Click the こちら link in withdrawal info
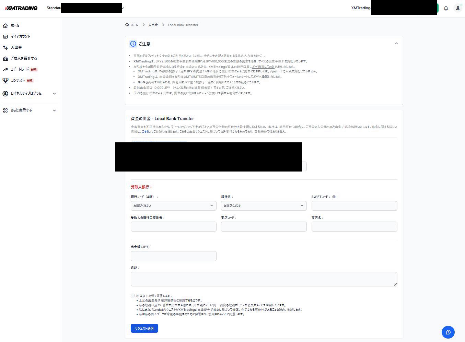Viewport: 465px width, 342px height. [x=146, y=131]
